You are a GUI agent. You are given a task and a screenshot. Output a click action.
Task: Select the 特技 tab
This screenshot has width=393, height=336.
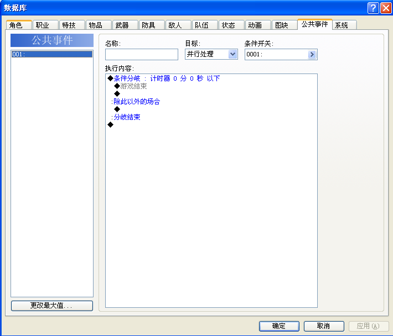72,25
